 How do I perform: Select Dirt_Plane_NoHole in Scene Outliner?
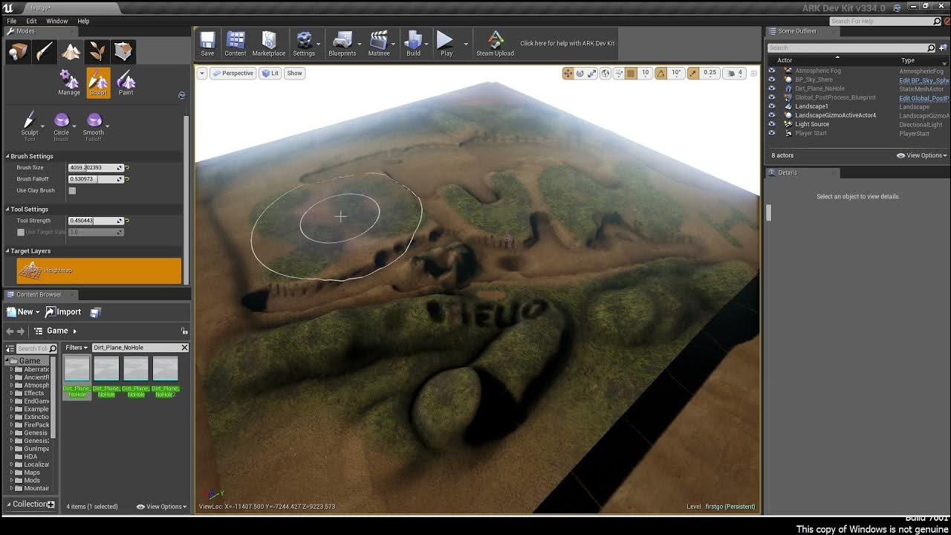pyautogui.click(x=819, y=88)
